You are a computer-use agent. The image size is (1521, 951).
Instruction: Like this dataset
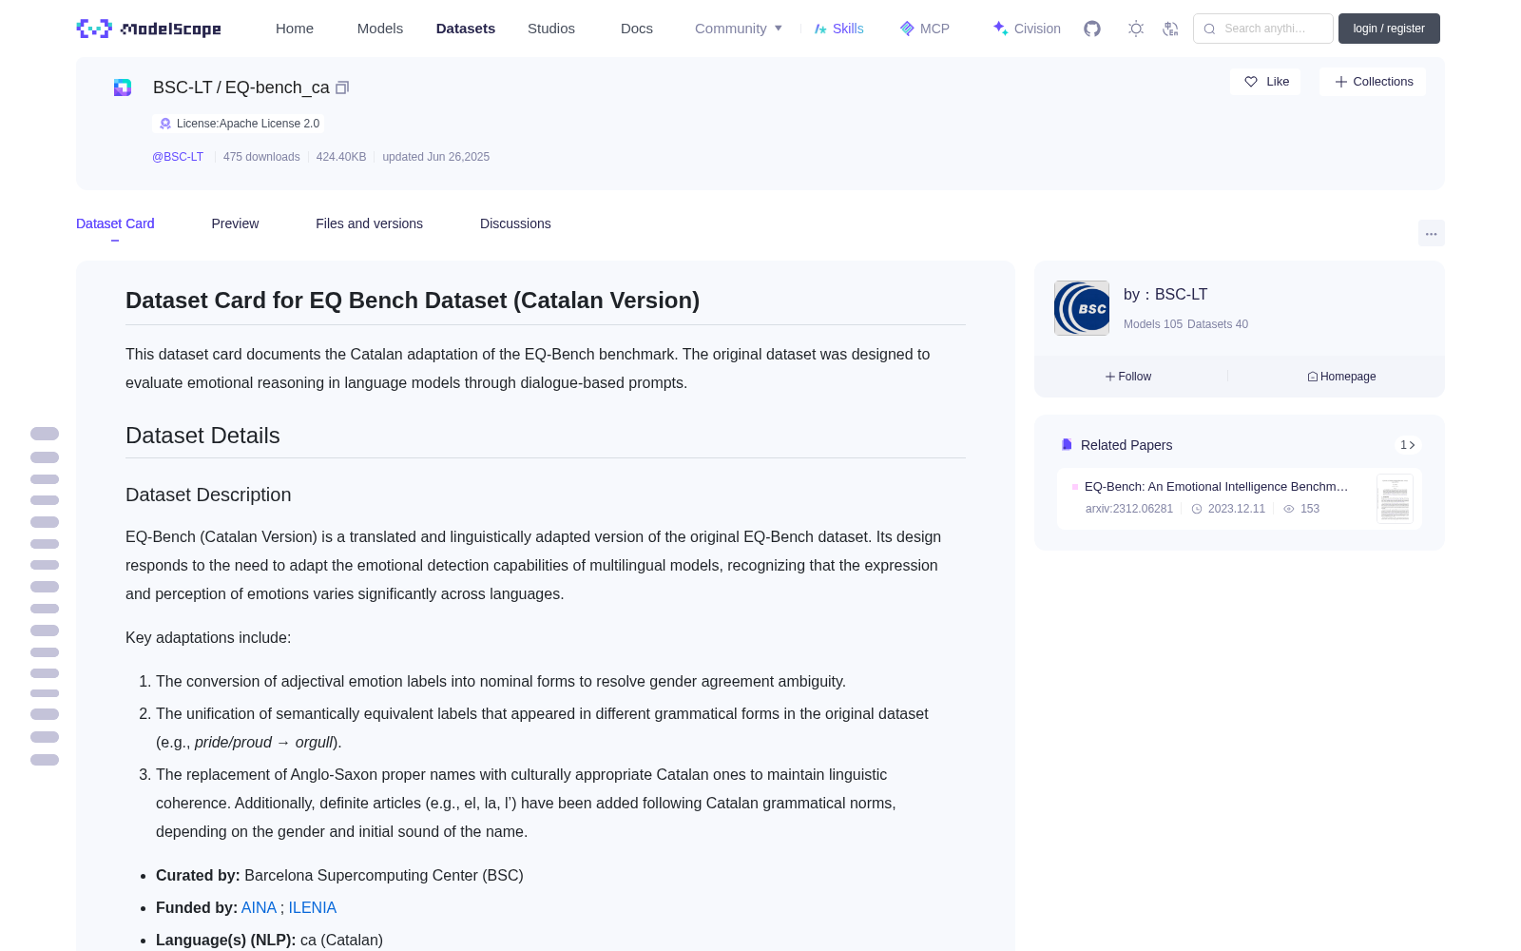1265,82
